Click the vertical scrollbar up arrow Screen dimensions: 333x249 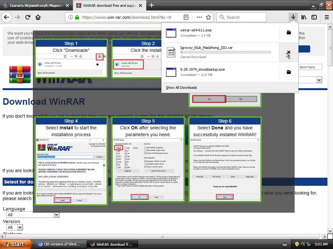click(x=330, y=27)
